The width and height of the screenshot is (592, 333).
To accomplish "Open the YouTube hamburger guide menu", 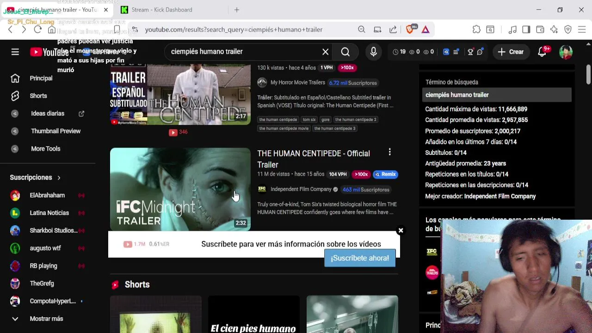I will (15, 52).
